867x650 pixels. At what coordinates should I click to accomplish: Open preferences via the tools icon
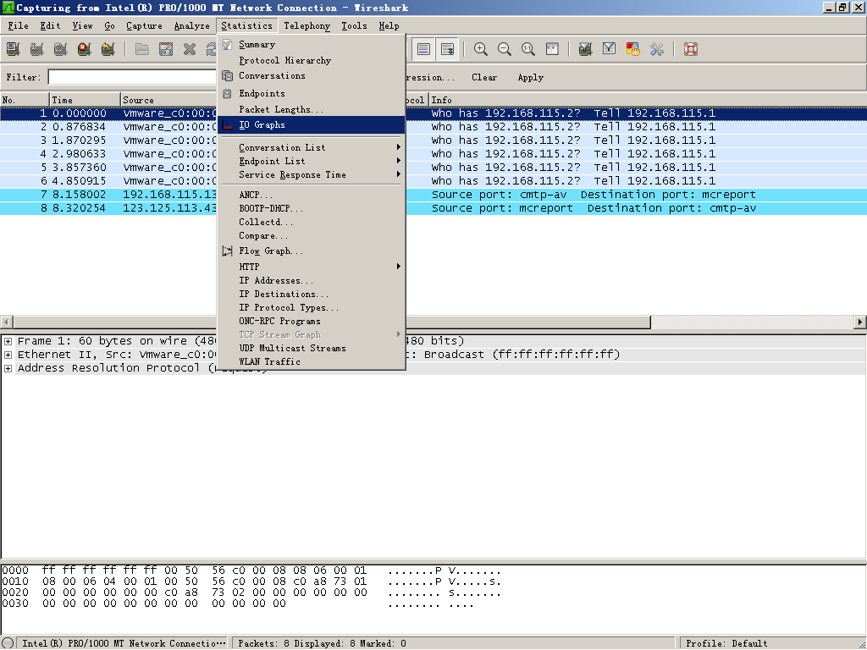657,49
